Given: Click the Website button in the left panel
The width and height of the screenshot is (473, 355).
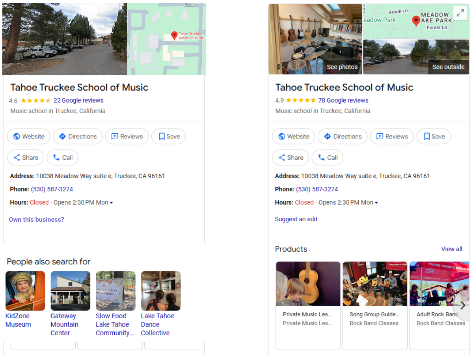Looking at the screenshot, I should (x=29, y=136).
